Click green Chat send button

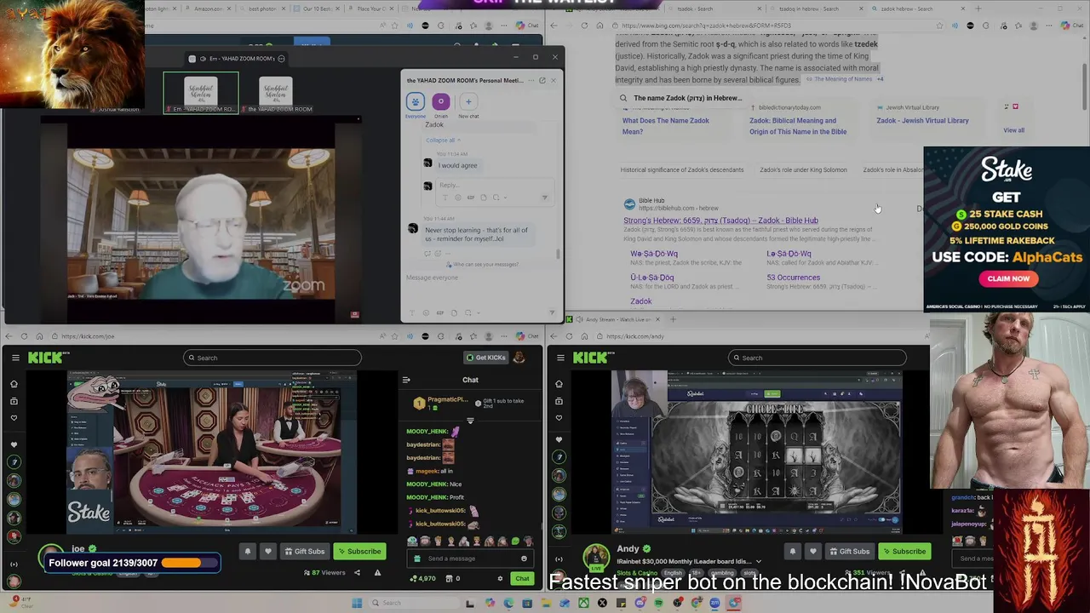(x=522, y=579)
